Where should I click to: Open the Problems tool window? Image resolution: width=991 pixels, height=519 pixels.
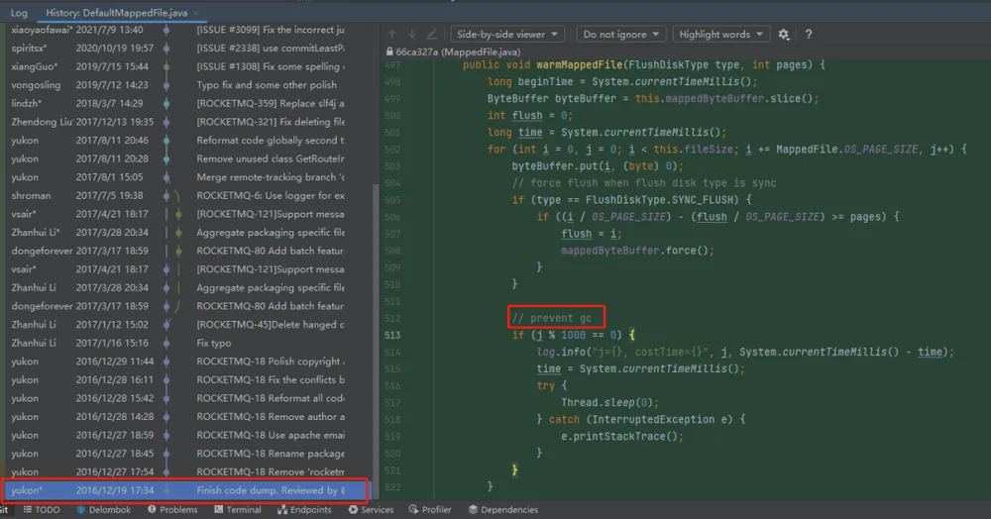172,509
